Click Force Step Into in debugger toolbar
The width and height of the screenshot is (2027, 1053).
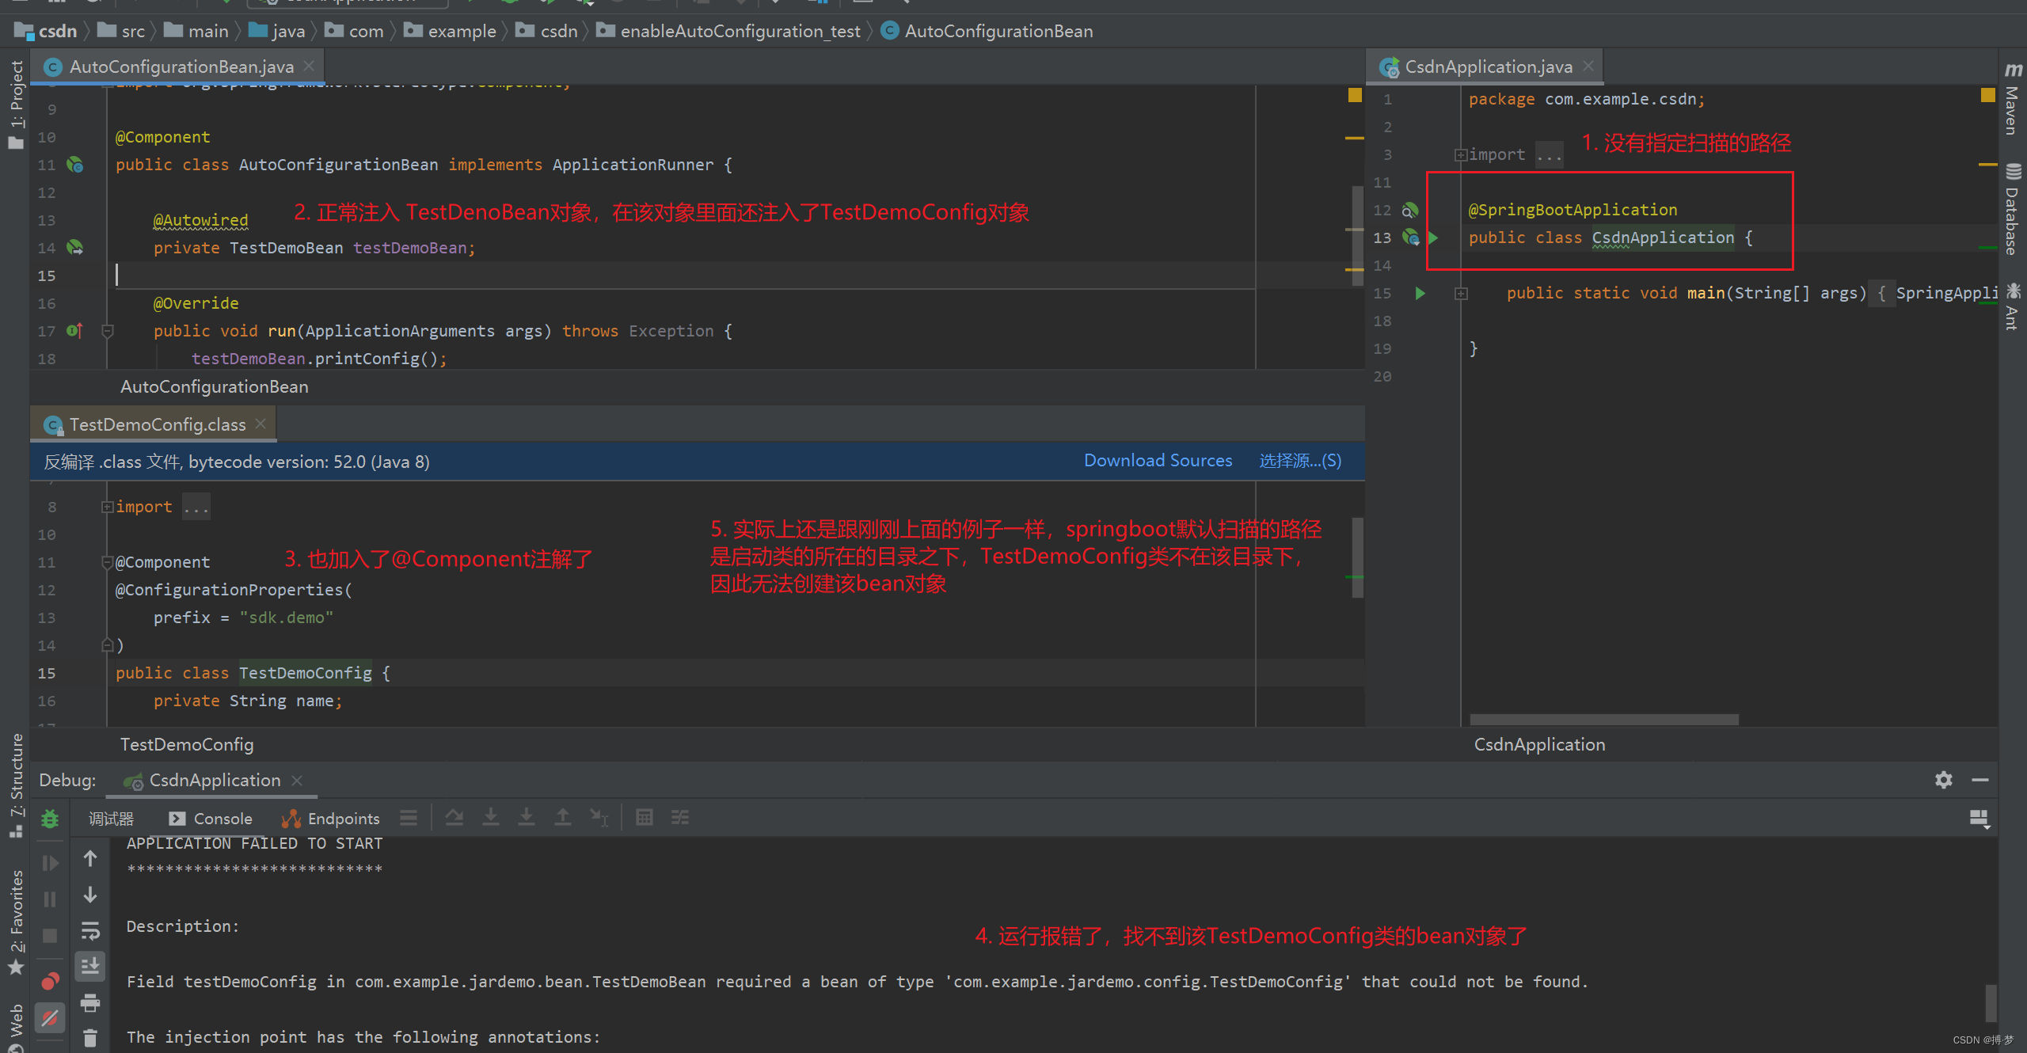click(527, 818)
